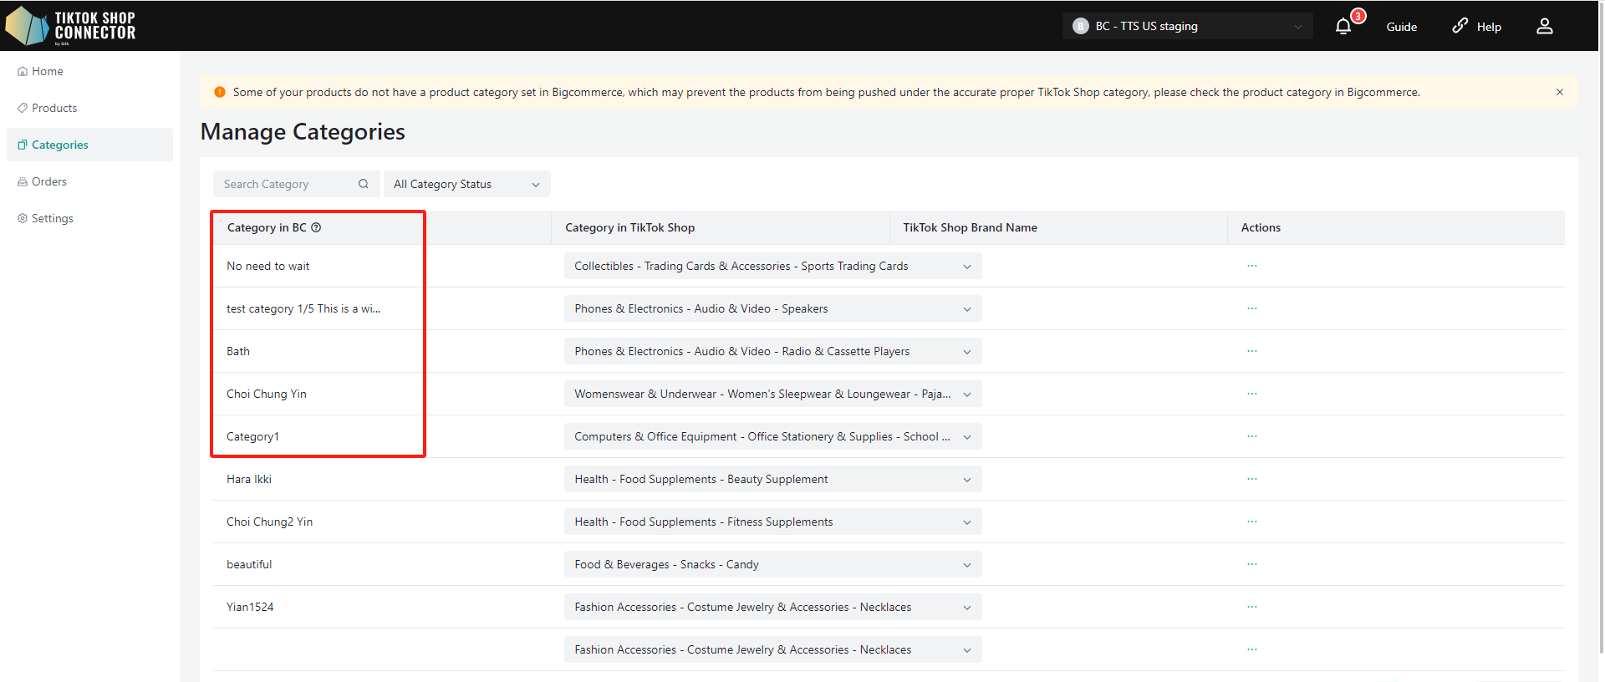1605x682 pixels.
Task: Expand the Computers & Office Equipment dropdown
Action: pyautogui.click(x=772, y=436)
